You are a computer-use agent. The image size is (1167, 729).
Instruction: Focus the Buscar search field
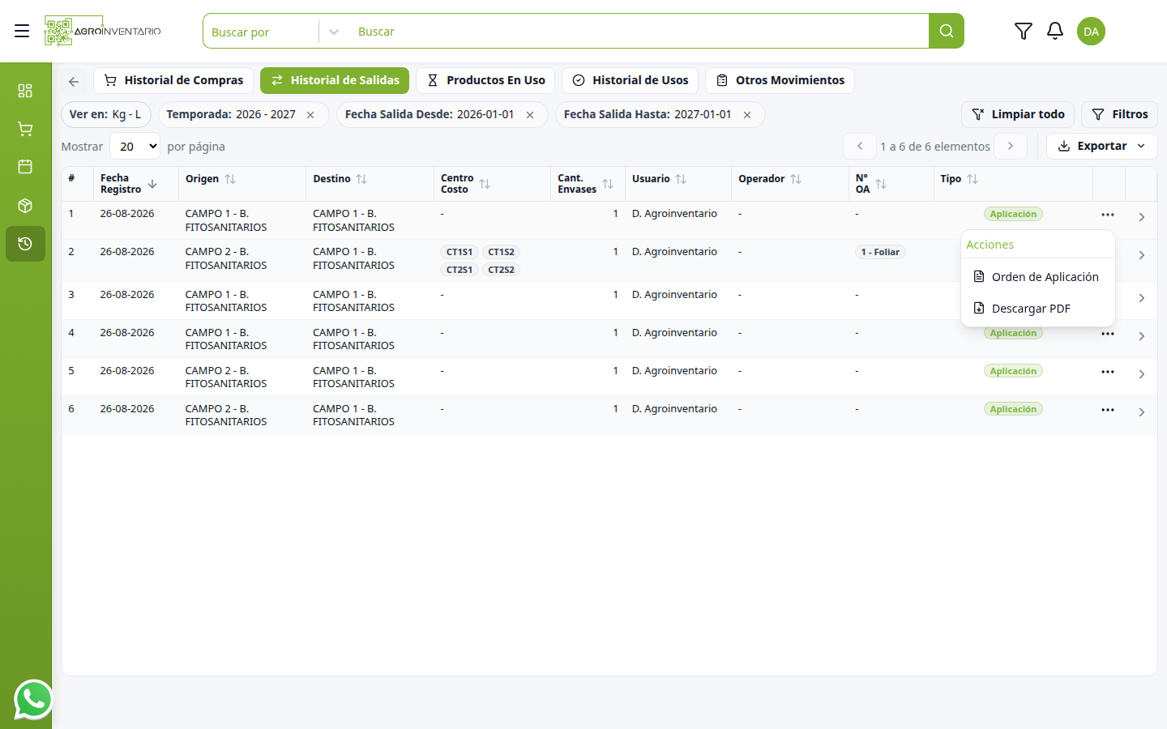click(x=640, y=32)
